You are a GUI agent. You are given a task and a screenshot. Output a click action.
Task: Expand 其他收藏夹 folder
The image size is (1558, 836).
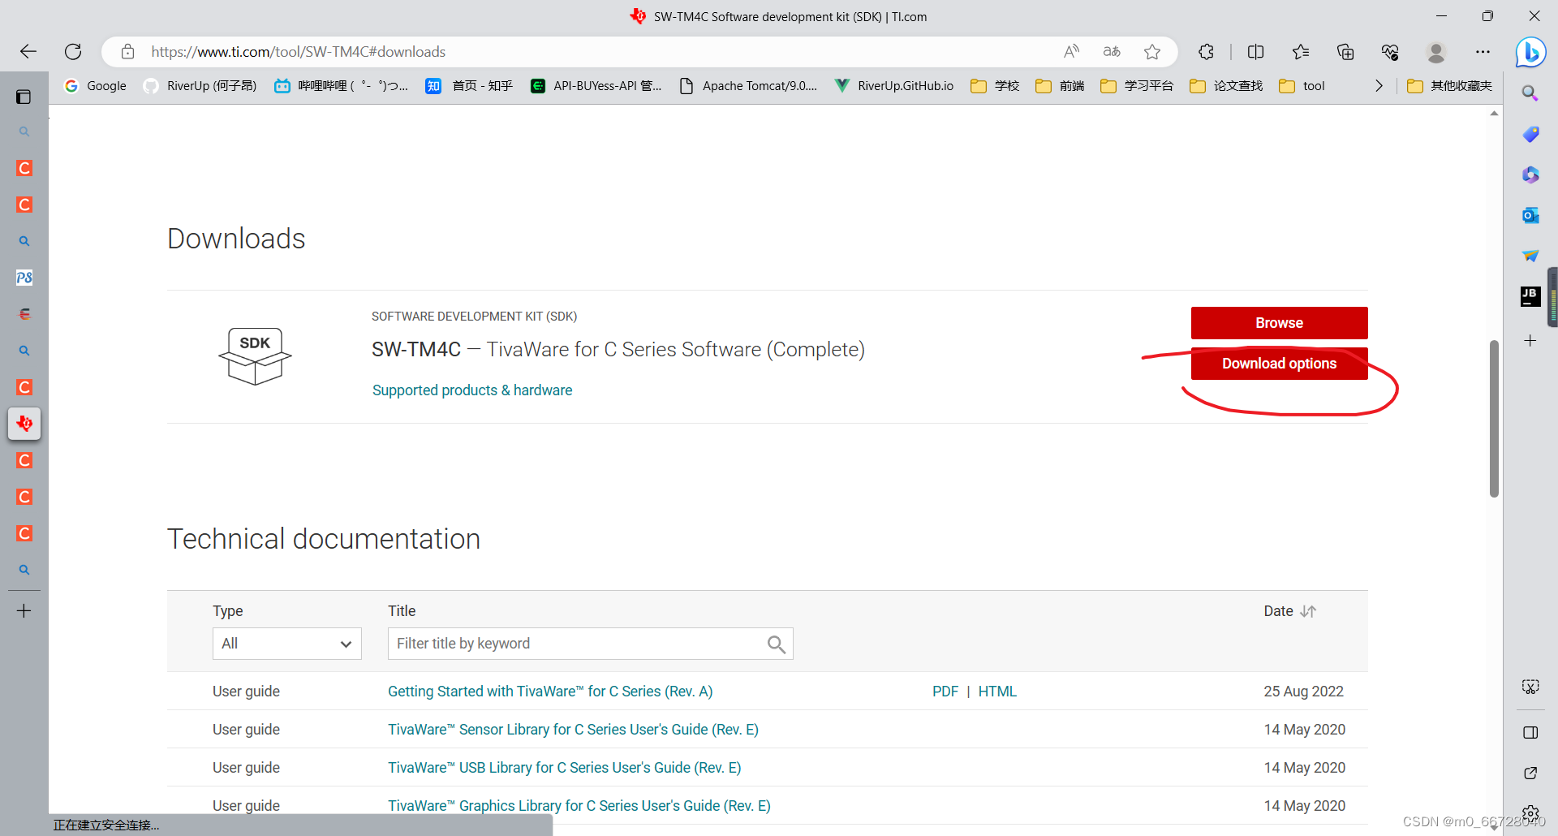click(x=1449, y=86)
